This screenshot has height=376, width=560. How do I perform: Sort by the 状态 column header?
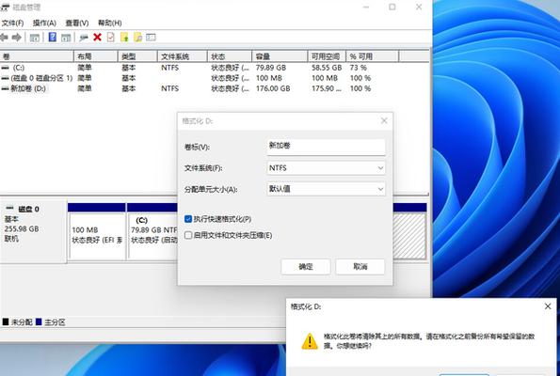coord(230,56)
